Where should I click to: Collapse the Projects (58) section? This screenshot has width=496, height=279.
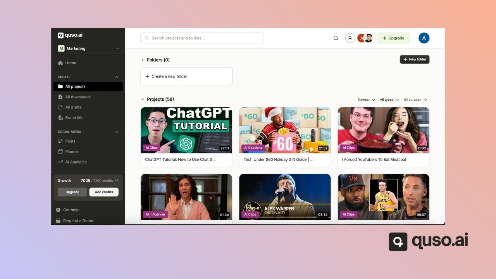point(143,100)
